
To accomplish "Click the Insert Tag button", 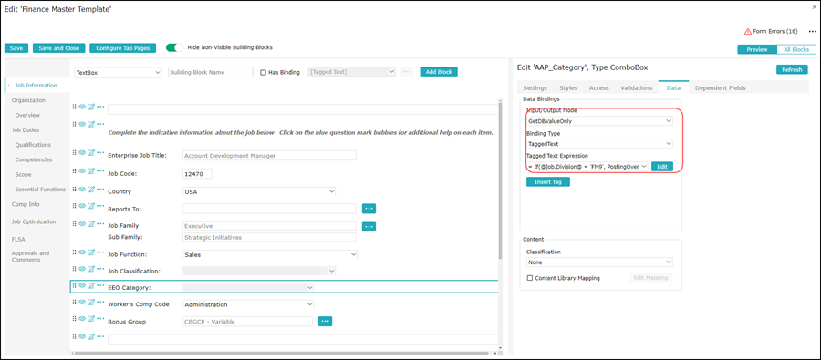I will click(x=547, y=182).
